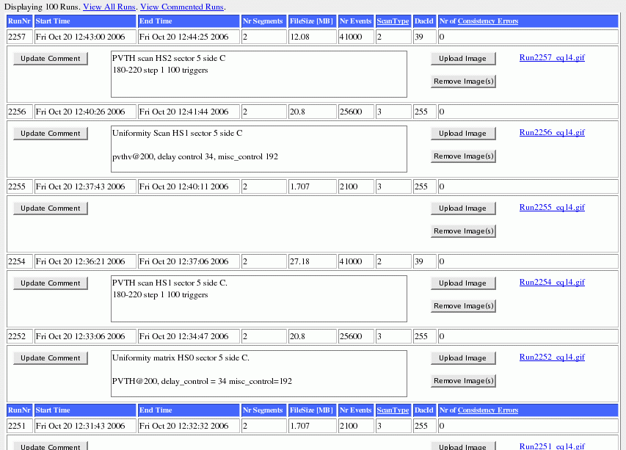Select run number 2256 cell

tap(20, 112)
